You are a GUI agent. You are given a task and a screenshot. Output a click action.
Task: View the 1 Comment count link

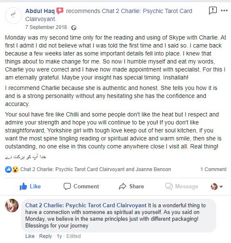pos(213,169)
